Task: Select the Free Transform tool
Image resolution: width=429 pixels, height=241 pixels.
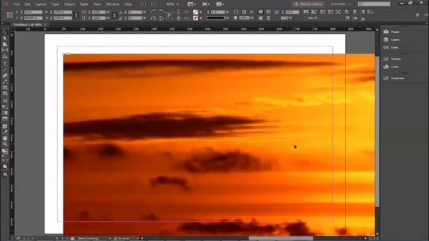Action: coord(5,107)
